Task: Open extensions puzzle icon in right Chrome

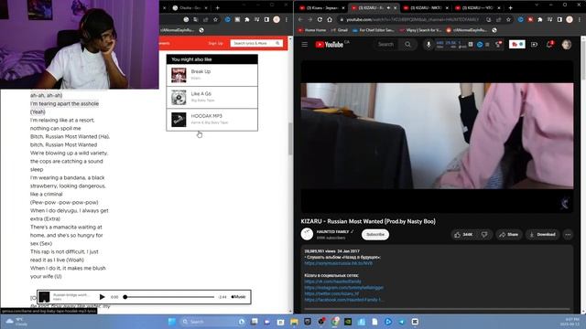Action: tap(540, 19)
